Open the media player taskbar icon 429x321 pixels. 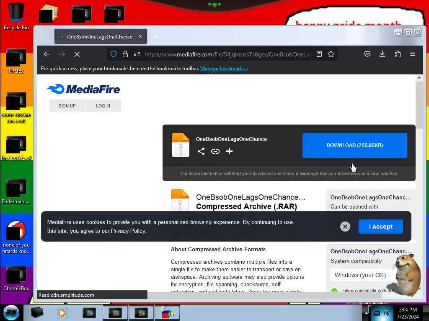coord(62,313)
